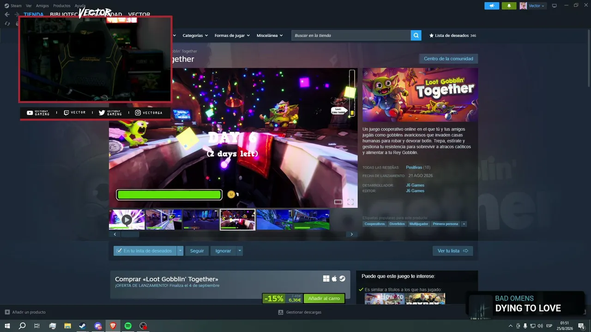Toggle fullscreen on the video player
Image resolution: width=591 pixels, height=332 pixels.
[x=350, y=202]
